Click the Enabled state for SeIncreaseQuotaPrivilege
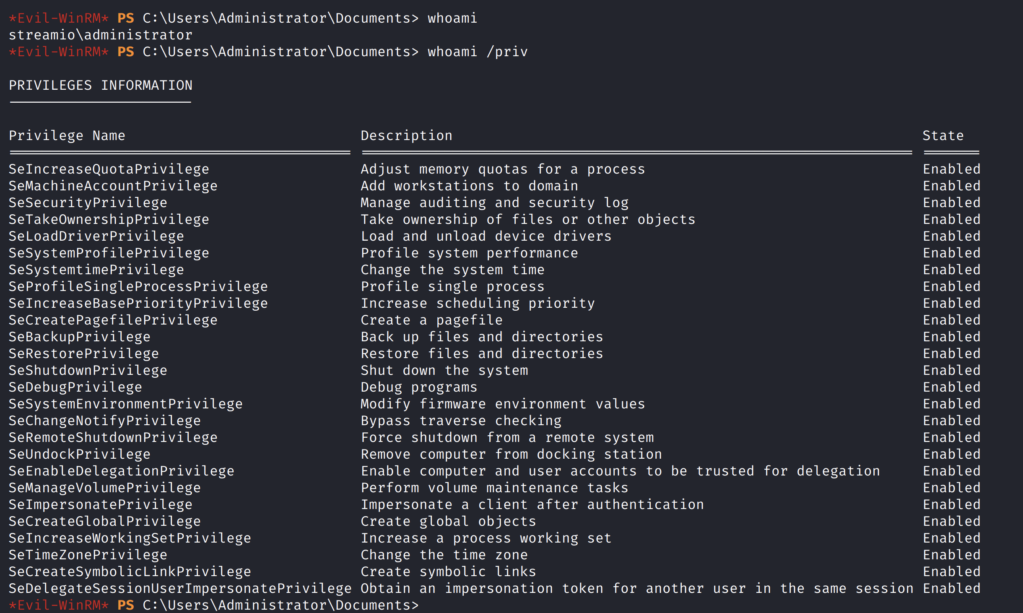1023x613 pixels. (951, 169)
